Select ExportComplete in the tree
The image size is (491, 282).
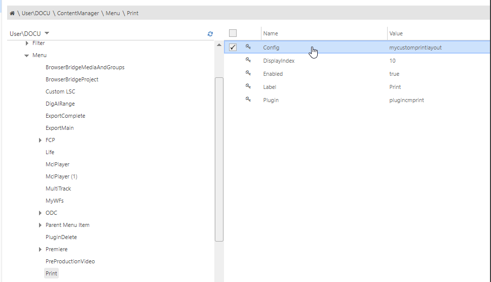65,116
